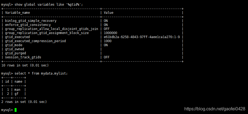
Task: Click the blog.csdn.net watermark link
Action: [x=215, y=109]
